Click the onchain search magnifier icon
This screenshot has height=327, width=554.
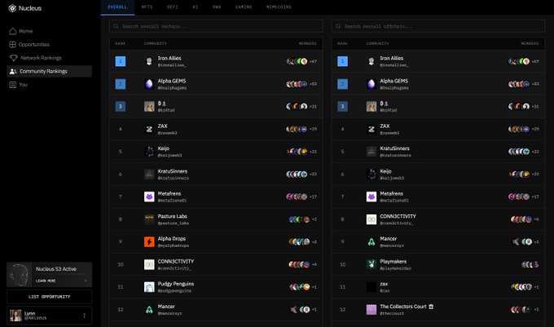point(117,26)
